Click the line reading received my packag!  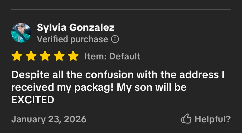pyautogui.click(x=62, y=88)
